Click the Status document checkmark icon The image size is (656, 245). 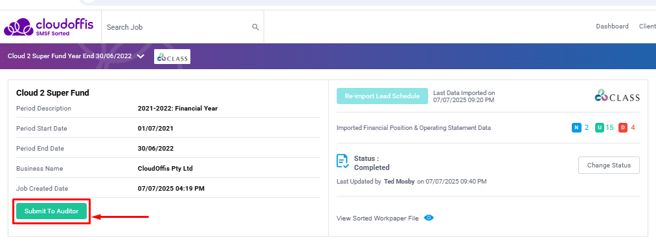[343, 161]
